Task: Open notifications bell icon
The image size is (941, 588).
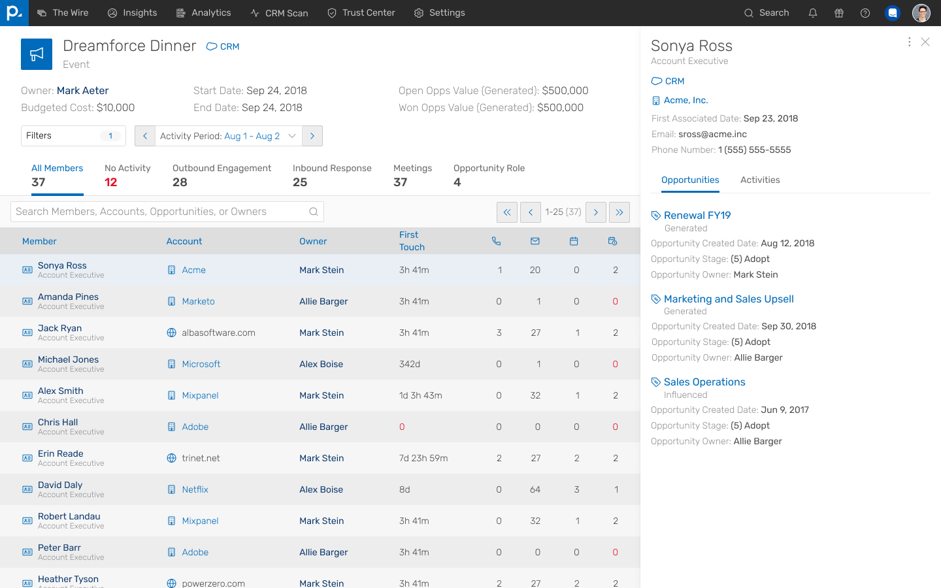Action: click(x=813, y=13)
